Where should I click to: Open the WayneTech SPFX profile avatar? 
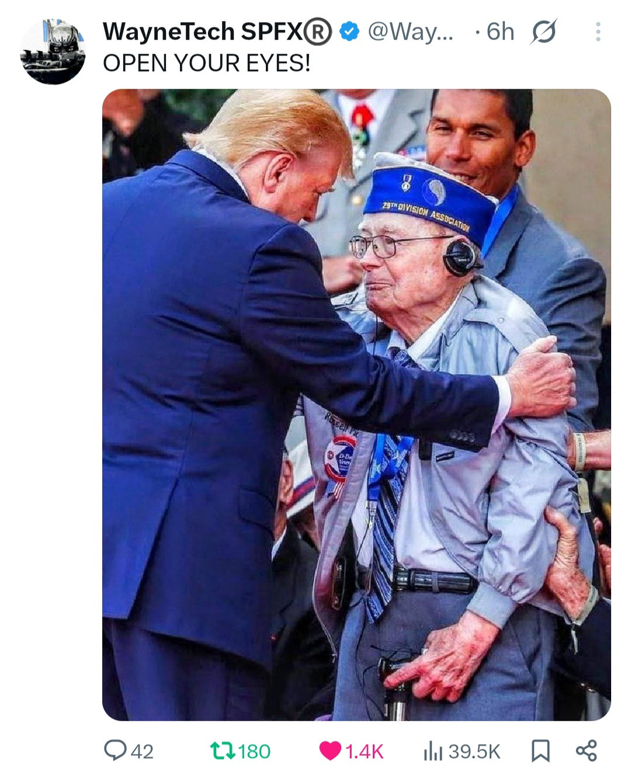click(53, 52)
